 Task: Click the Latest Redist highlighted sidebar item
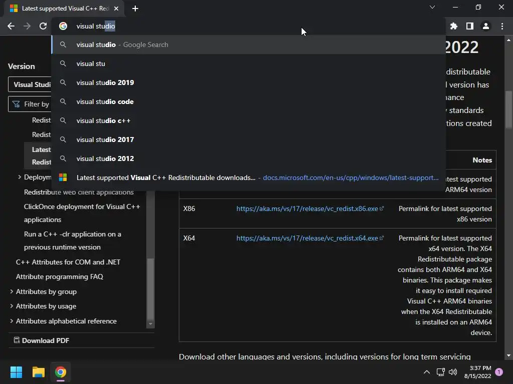click(x=38, y=156)
